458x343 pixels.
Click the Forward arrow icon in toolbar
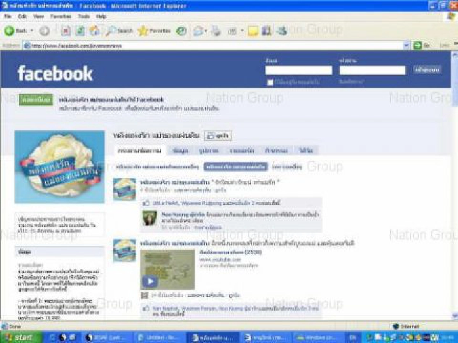[x=44, y=31]
